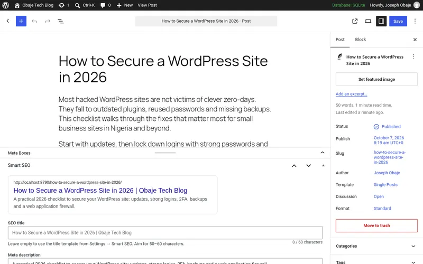Open the Ctrl+K search command palette
This screenshot has height=264, width=423.
pos(85,5)
